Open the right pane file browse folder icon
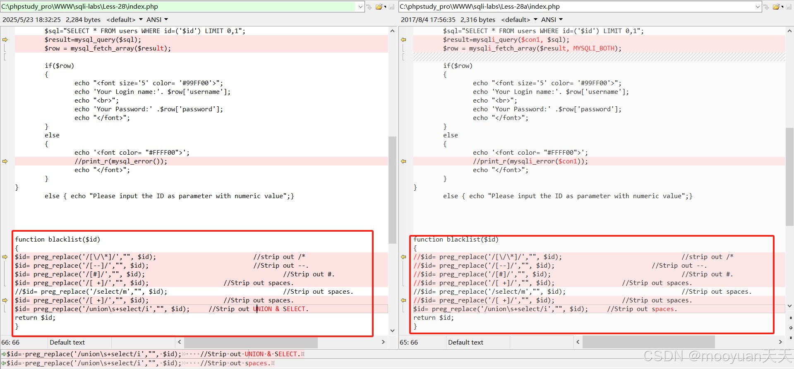The height and width of the screenshot is (369, 794). click(776, 7)
